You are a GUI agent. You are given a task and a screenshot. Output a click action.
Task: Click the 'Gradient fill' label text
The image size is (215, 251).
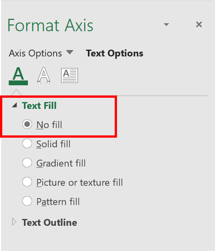point(61,163)
